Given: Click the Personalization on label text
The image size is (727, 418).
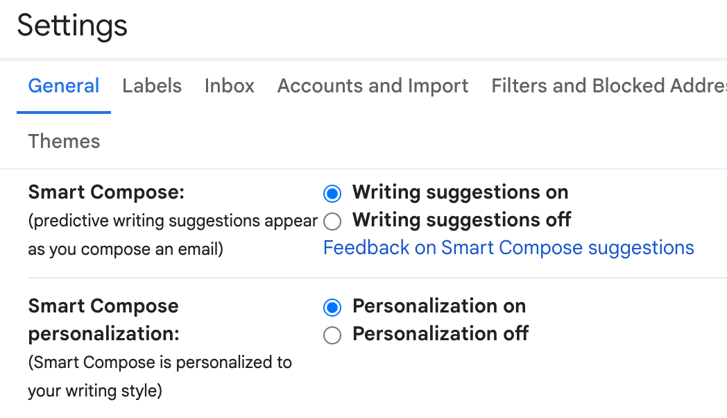Looking at the screenshot, I should [x=439, y=306].
